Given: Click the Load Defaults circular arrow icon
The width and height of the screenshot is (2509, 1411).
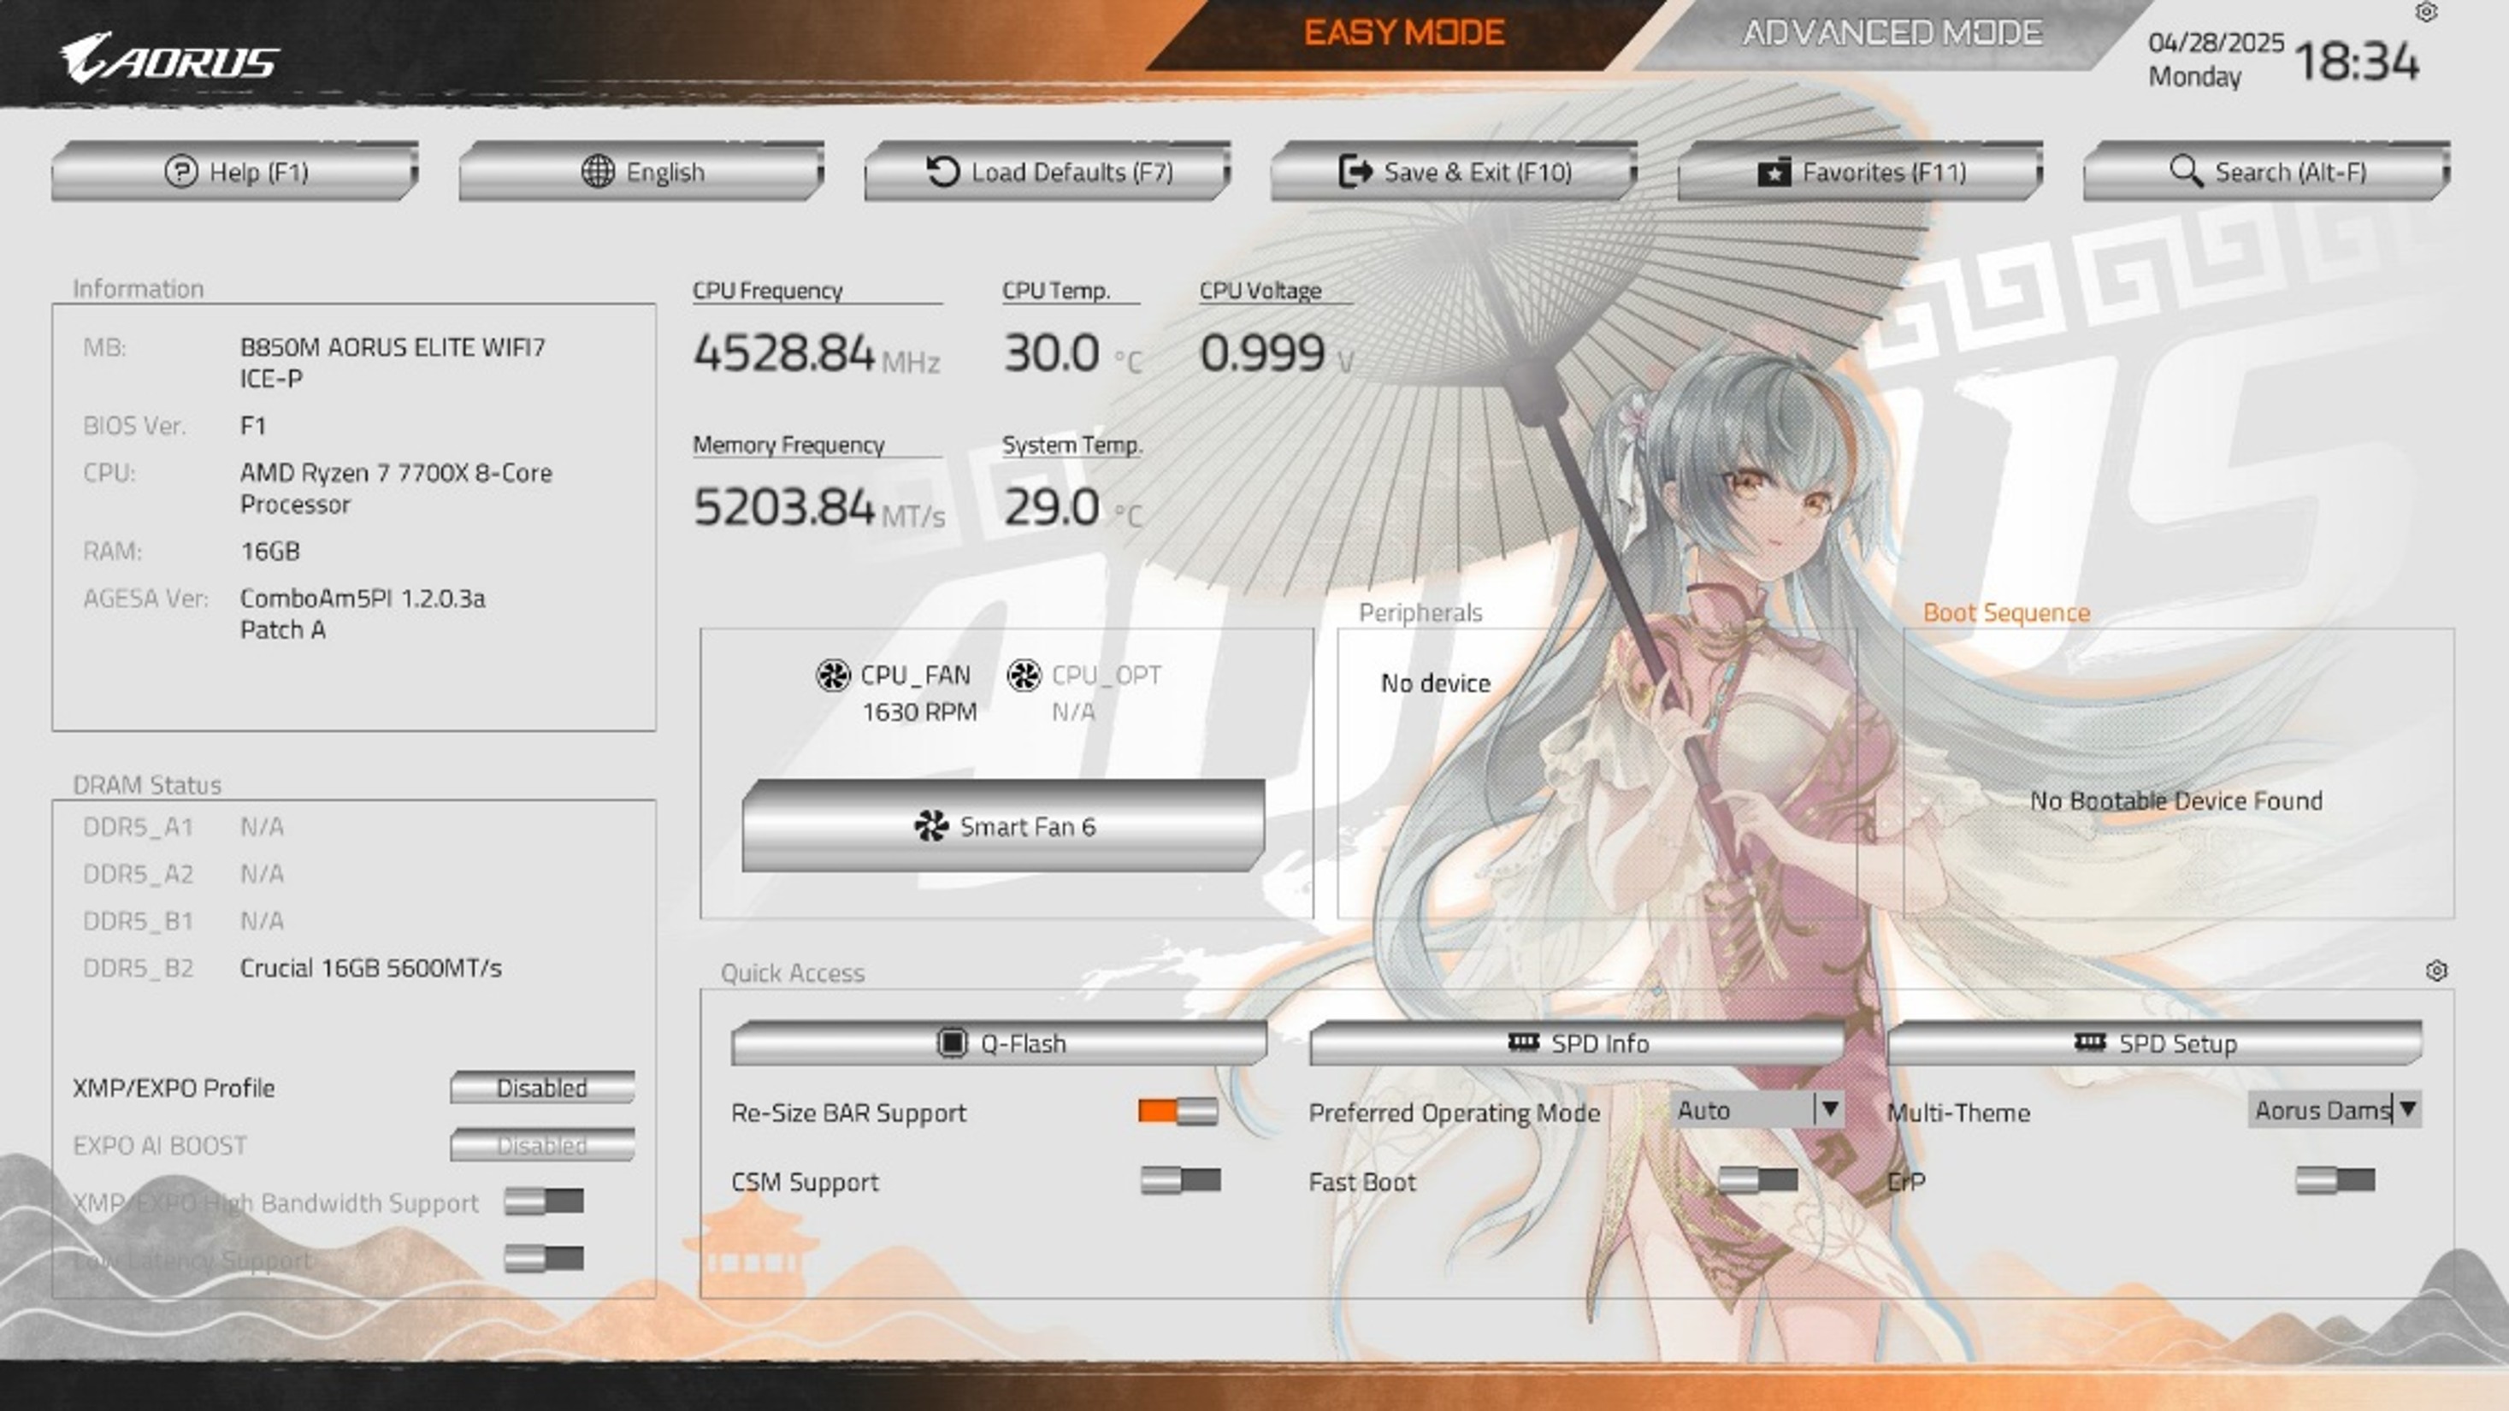Looking at the screenshot, I should coord(942,171).
